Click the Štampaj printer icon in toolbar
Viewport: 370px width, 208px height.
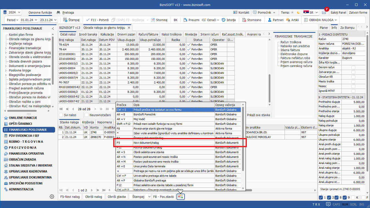click(x=65, y=20)
